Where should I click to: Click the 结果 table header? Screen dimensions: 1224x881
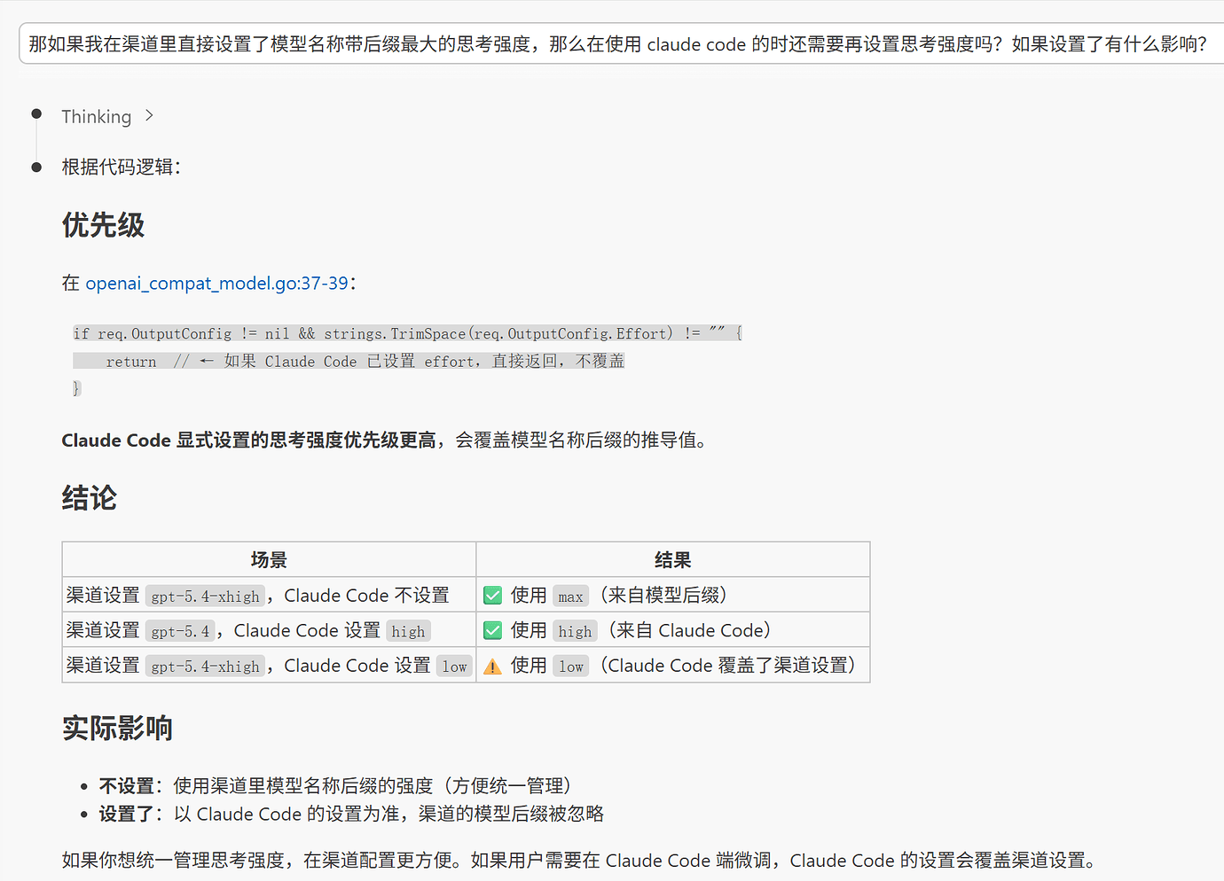click(672, 559)
